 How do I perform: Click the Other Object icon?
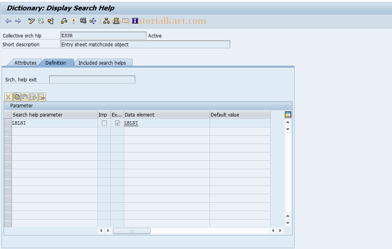(51, 21)
